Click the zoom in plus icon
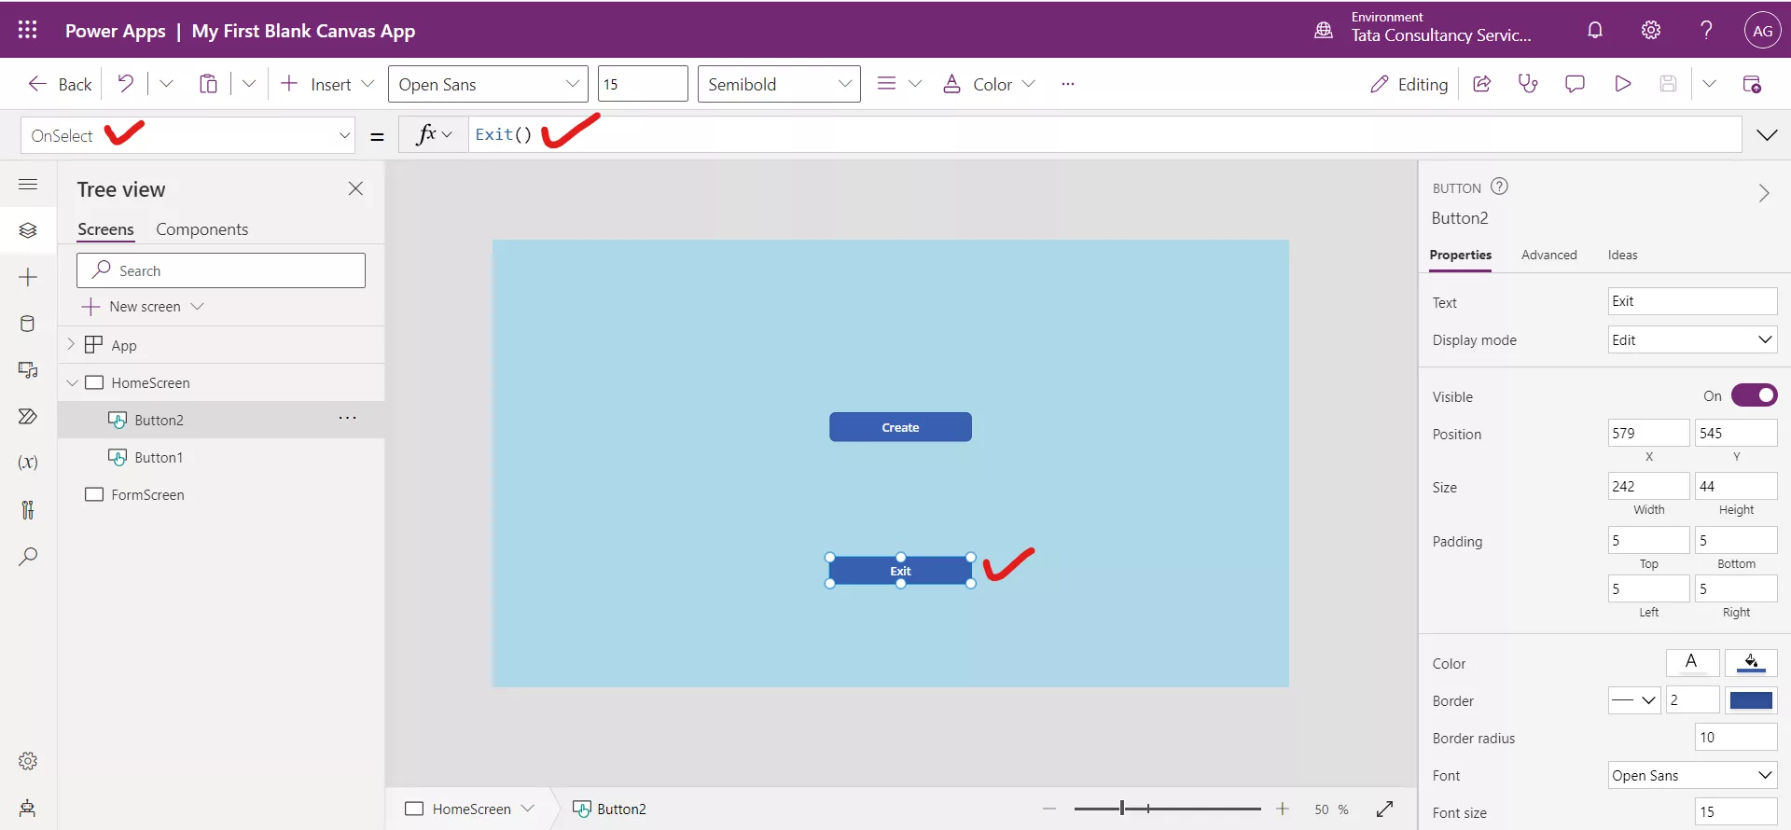Viewport: 1791px width, 830px height. tap(1283, 809)
